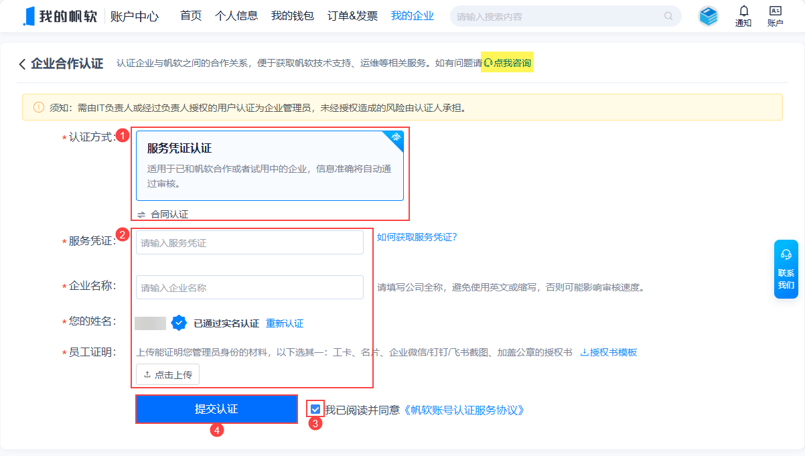Click the 员工证明 field label
Image resolution: width=805 pixels, height=456 pixels.
[92, 352]
